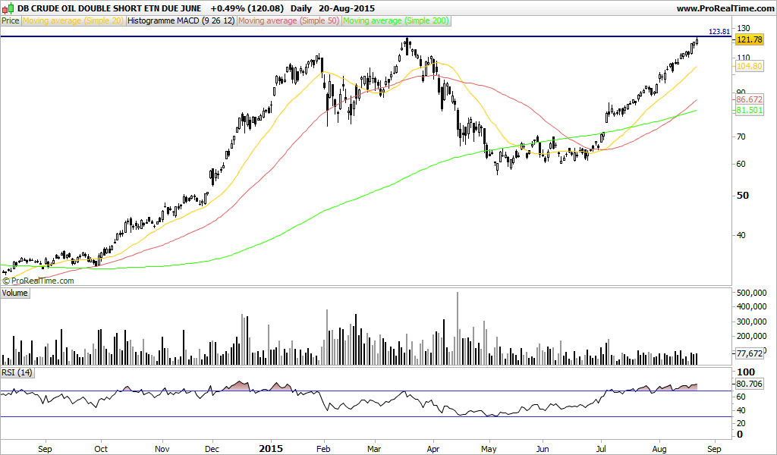The width and height of the screenshot is (777, 455).
Task: Click the © ProRealTime.com copyright text
Action: click(x=38, y=281)
